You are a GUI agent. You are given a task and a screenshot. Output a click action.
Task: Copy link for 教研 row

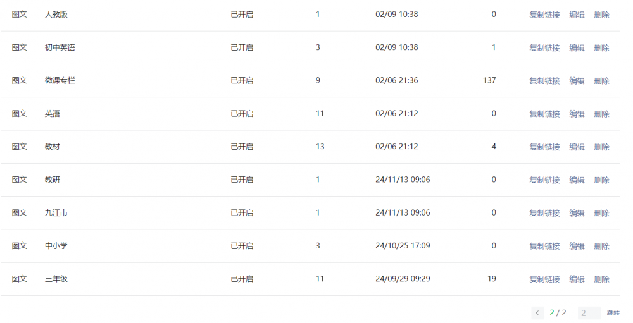pos(544,180)
